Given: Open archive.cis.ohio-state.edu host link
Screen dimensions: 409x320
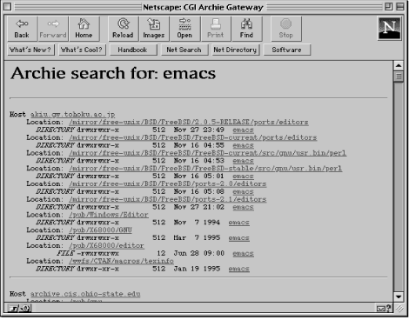Looking at the screenshot, I should [x=85, y=294].
